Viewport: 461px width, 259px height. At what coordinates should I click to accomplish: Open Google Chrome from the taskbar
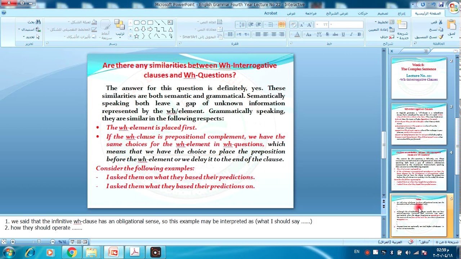click(x=72, y=253)
